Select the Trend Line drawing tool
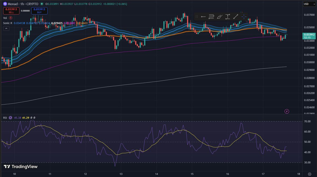317x177 pixels. click(x=236, y=17)
